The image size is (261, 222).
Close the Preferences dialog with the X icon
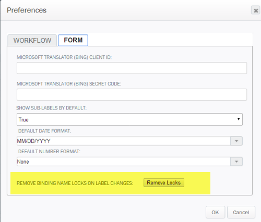(x=255, y=10)
